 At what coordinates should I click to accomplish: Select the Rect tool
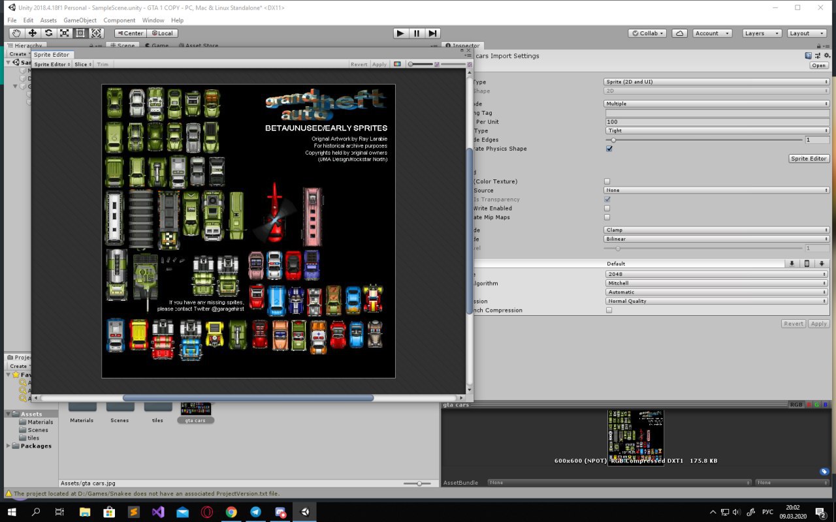click(80, 33)
